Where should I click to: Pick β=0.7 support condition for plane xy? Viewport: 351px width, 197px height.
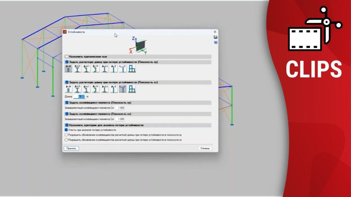(x=86, y=69)
